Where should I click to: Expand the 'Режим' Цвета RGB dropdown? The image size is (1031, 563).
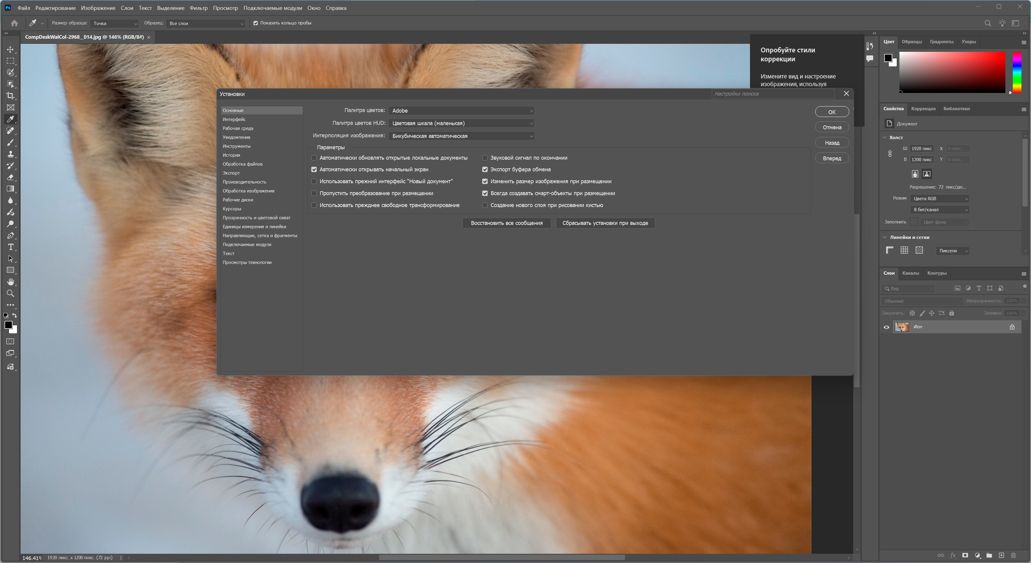pos(939,199)
